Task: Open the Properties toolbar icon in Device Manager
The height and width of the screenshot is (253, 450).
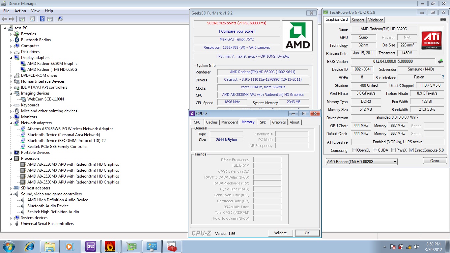Action: point(32,19)
